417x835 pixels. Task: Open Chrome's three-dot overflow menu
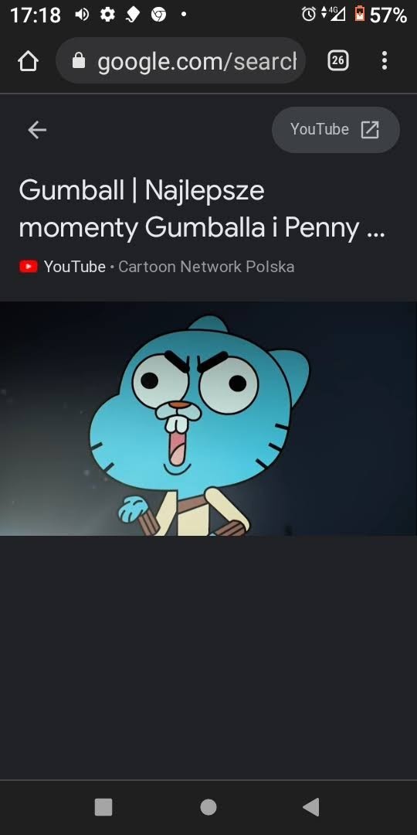click(385, 61)
